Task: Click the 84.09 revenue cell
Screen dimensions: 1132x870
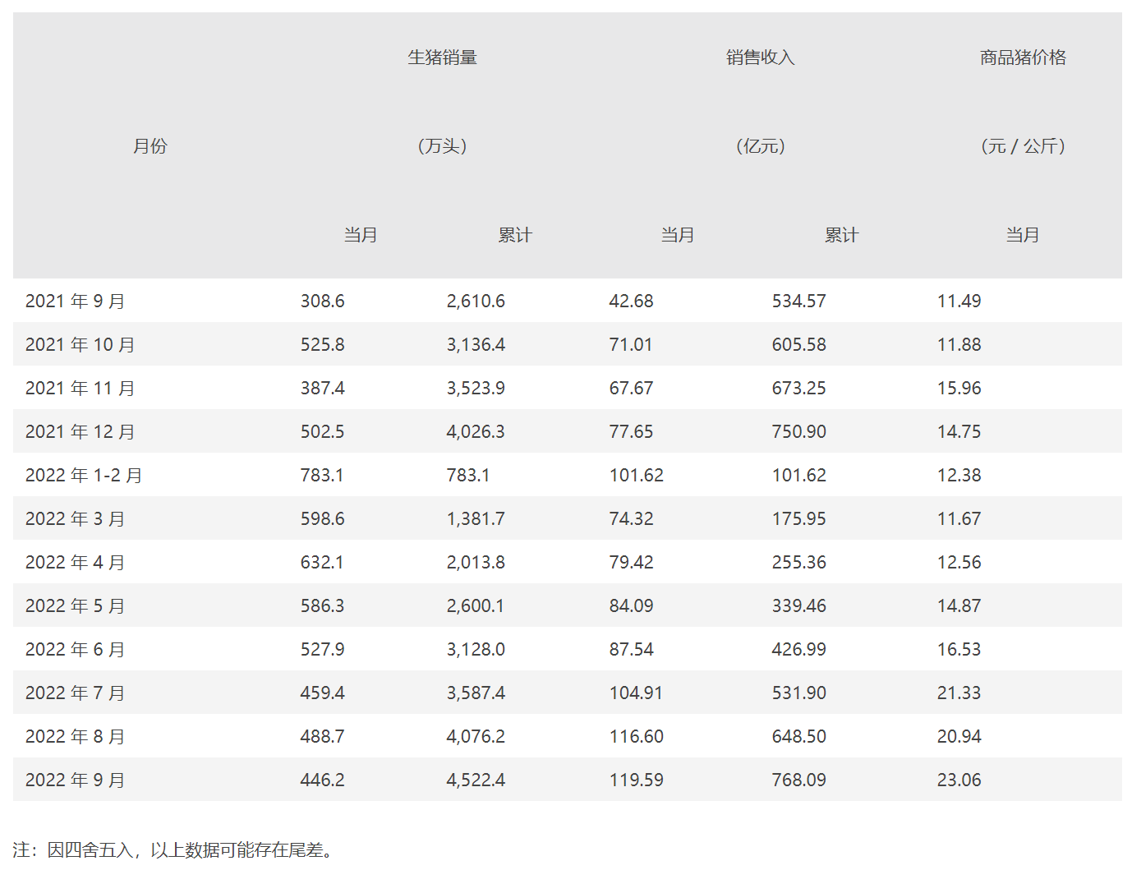Action: click(631, 606)
